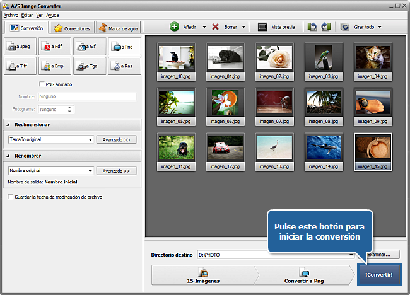Image resolution: width=410 pixels, height=295 pixels.
Task: Collapse the Redimensionar section
Action: [x=9, y=125]
